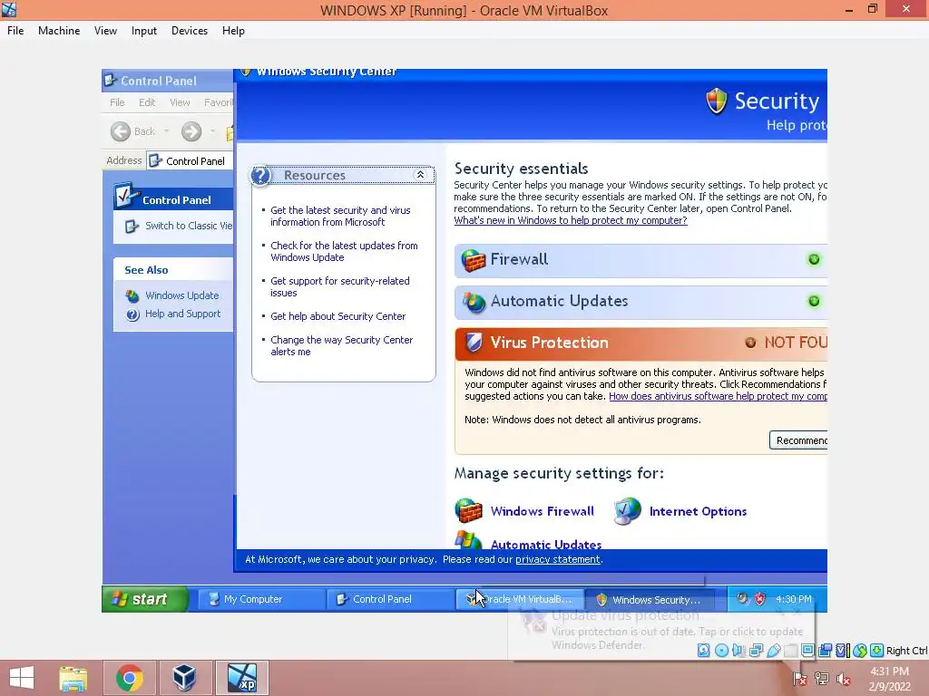Image resolution: width=929 pixels, height=696 pixels.
Task: Open Windows 8 Start button on host taskbar
Action: [22, 678]
